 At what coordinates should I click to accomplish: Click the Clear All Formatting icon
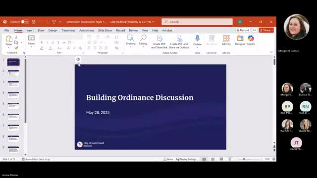click(80, 48)
